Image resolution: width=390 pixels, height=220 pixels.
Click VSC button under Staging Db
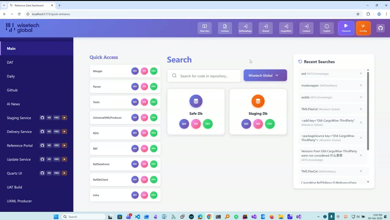pyautogui.click(x=270, y=124)
